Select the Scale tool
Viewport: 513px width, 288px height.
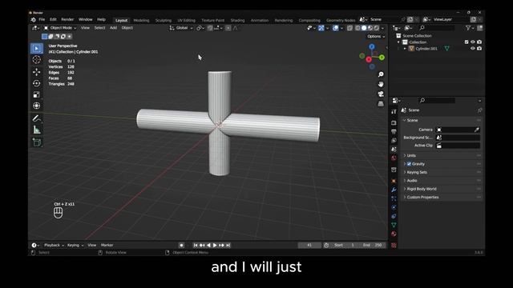click(37, 94)
